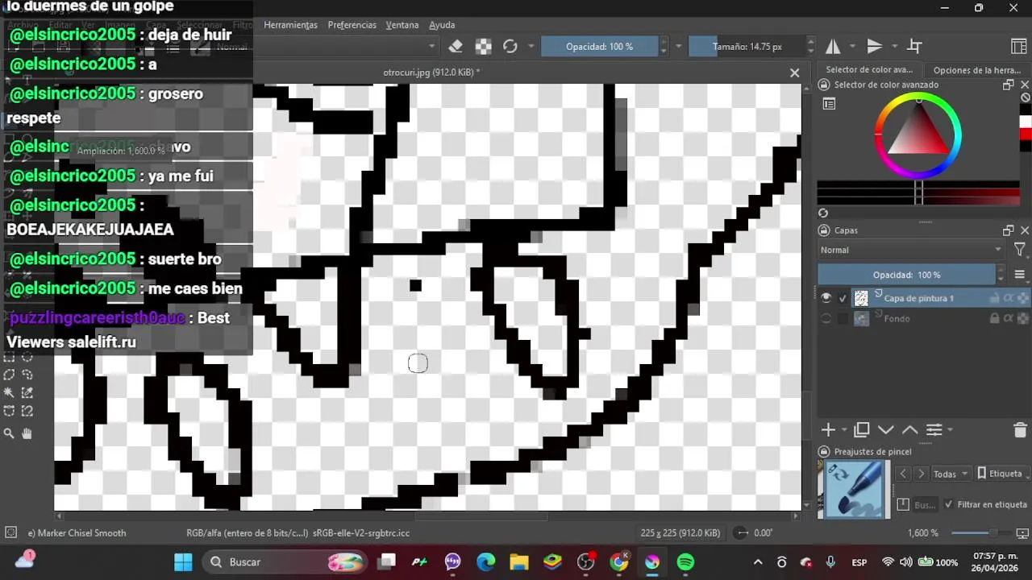The height and width of the screenshot is (580, 1032).
Task: Select the similar color selection tool
Action: (x=27, y=393)
